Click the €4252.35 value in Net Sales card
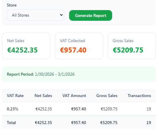Screen dimensions: 159x135 pyautogui.click(x=23, y=50)
